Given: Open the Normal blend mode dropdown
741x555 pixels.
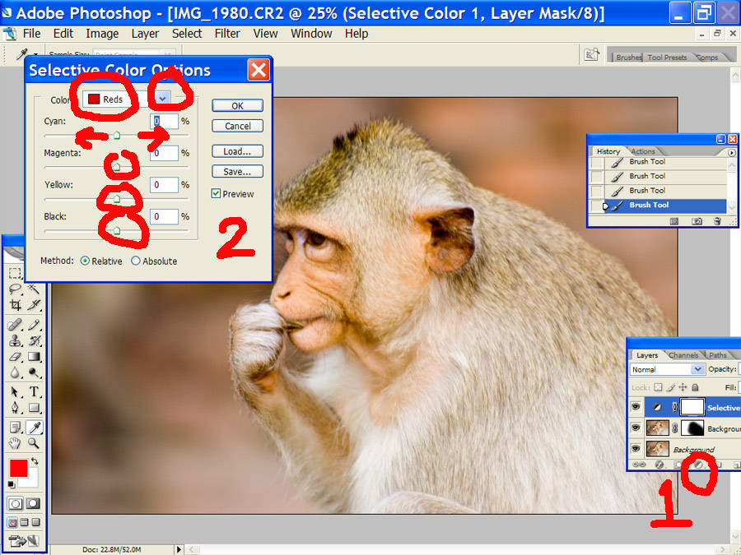Looking at the screenshot, I should pyautogui.click(x=697, y=369).
